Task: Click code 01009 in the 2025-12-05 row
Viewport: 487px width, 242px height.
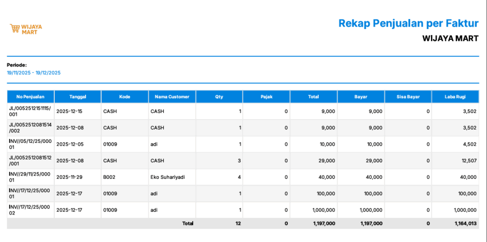Action: tap(110, 144)
